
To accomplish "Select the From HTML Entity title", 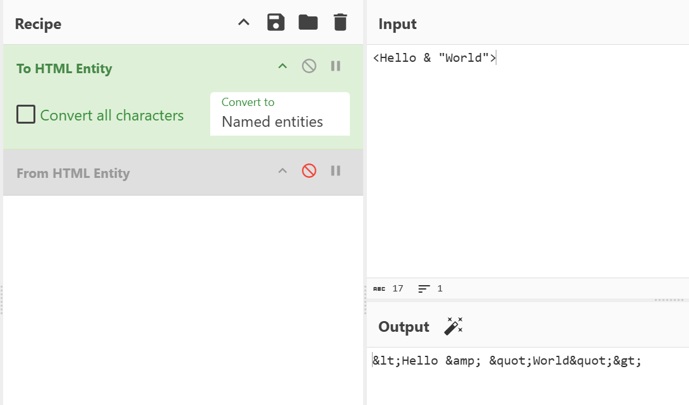I will tap(73, 173).
